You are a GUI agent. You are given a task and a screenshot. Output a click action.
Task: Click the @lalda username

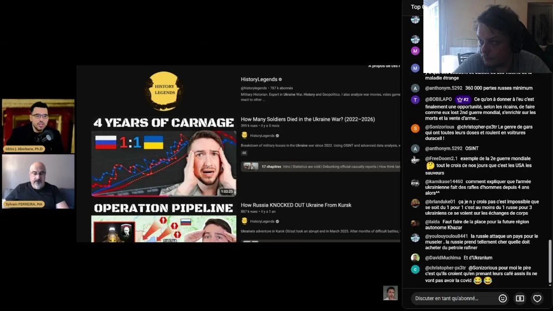(x=432, y=222)
